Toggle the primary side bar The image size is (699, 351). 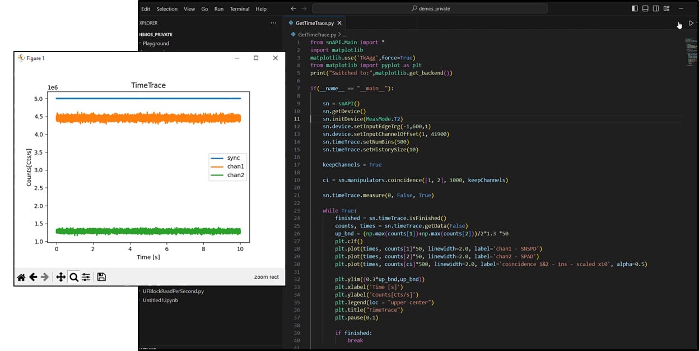[635, 8]
